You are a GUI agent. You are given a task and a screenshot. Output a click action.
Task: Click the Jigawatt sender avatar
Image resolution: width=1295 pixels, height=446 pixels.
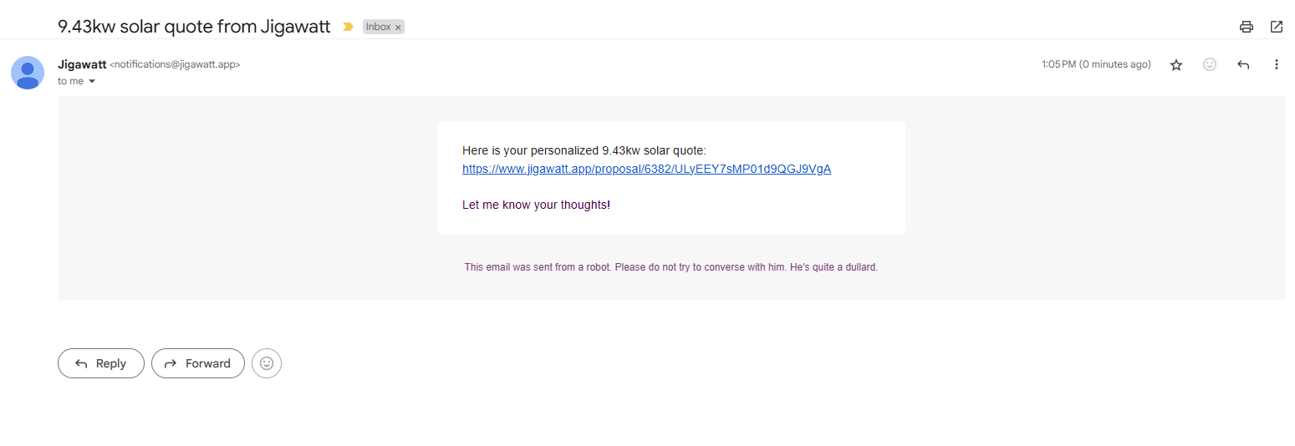coord(28,73)
